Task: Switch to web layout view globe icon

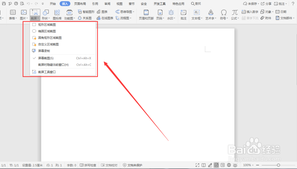Action: [x=229, y=165]
